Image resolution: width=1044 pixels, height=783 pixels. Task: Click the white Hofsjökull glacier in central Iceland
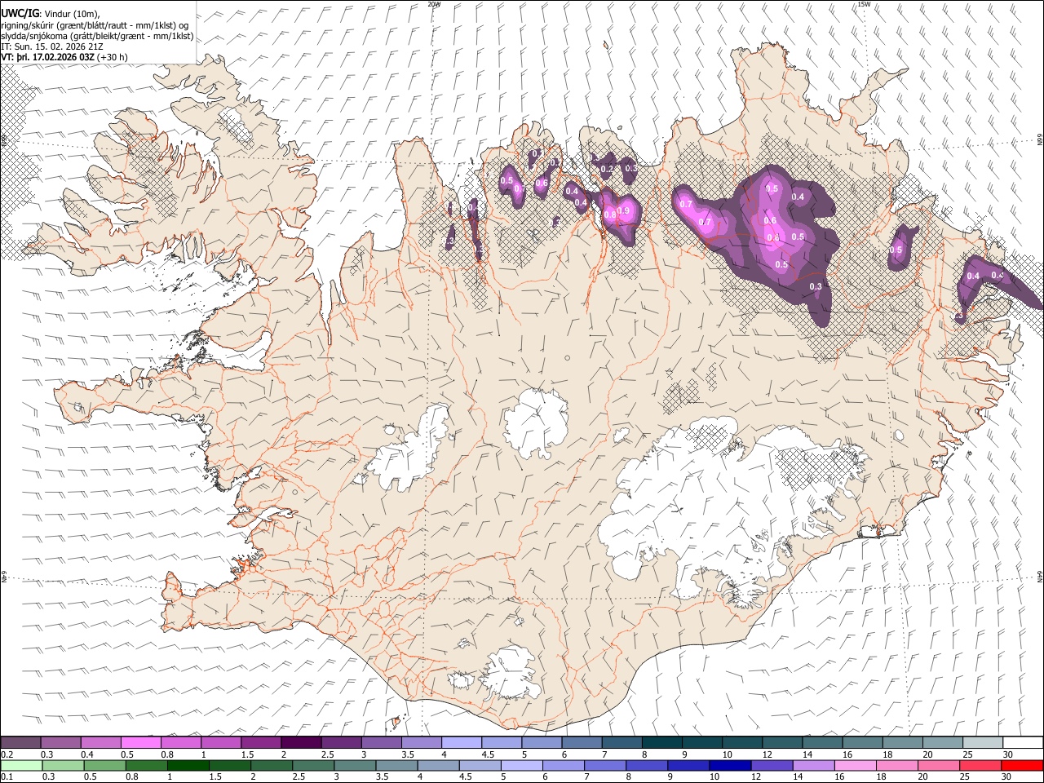536,422
